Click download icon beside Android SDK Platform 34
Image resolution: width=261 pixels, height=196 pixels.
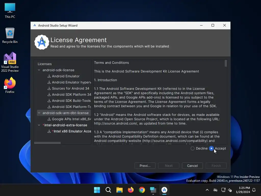pos(49,94)
